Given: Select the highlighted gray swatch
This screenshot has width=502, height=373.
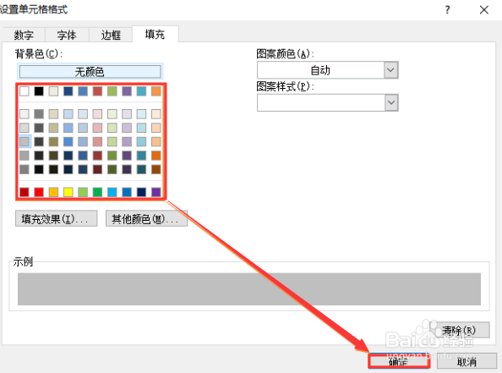Looking at the screenshot, I should pyautogui.click(x=25, y=141).
